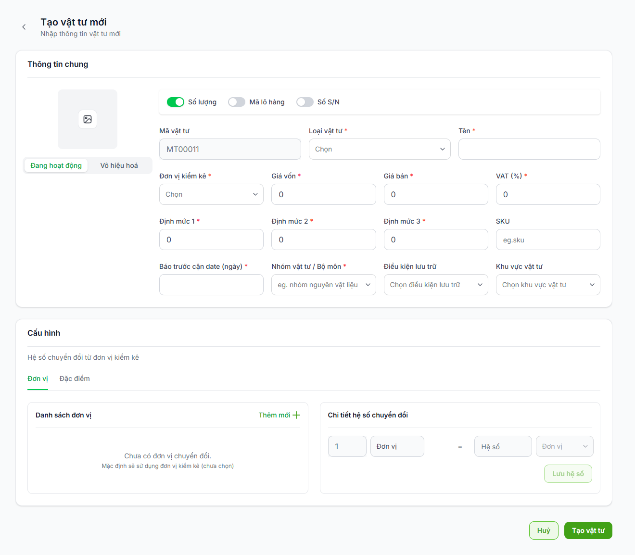The height and width of the screenshot is (555, 635).
Task: Select the Đang hoạt động status
Action: click(x=56, y=165)
